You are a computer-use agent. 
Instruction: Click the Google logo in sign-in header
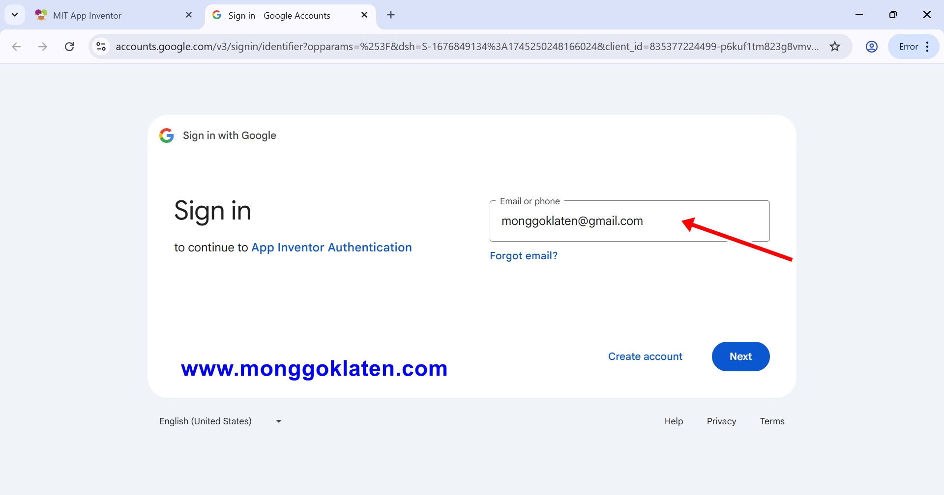[x=167, y=136]
